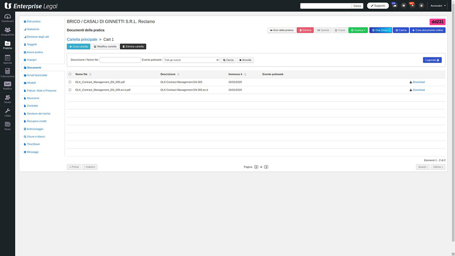Open the Avvocato! user menu
This screenshot has height=256, width=455.
[x=438, y=6]
